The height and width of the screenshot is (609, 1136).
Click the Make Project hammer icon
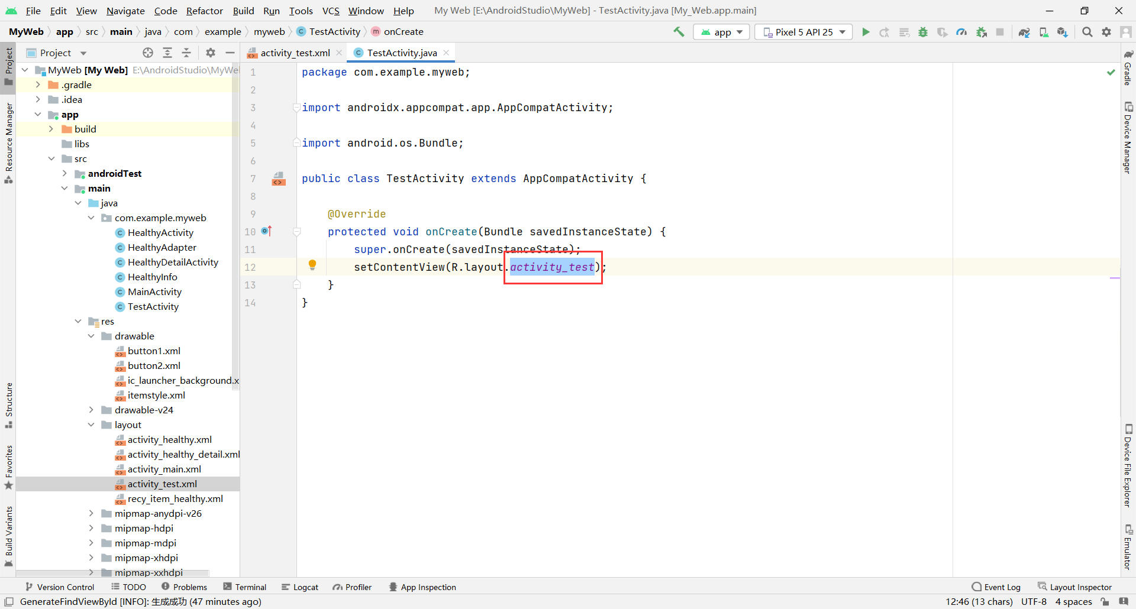(x=679, y=32)
